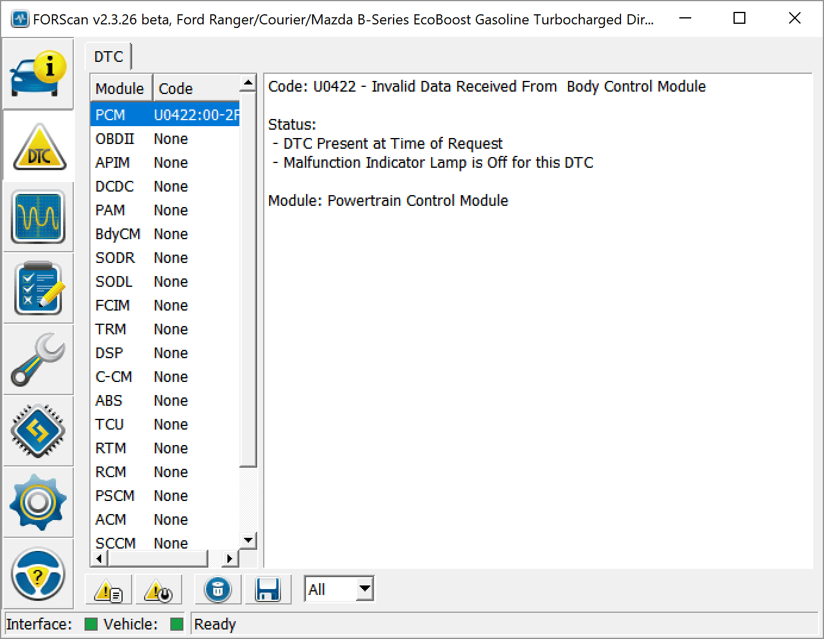Click the module list scroll down arrow
824x639 pixels.
(x=248, y=540)
